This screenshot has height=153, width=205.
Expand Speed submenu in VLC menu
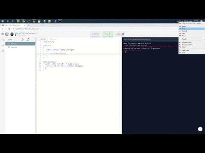pyautogui.click(x=192, y=39)
